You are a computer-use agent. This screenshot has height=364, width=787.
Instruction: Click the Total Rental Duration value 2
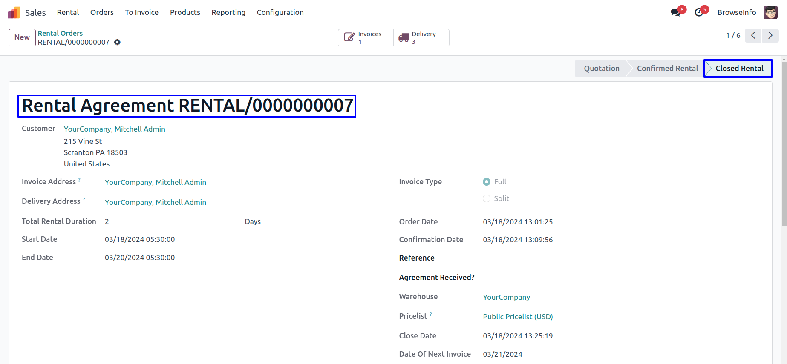107,221
